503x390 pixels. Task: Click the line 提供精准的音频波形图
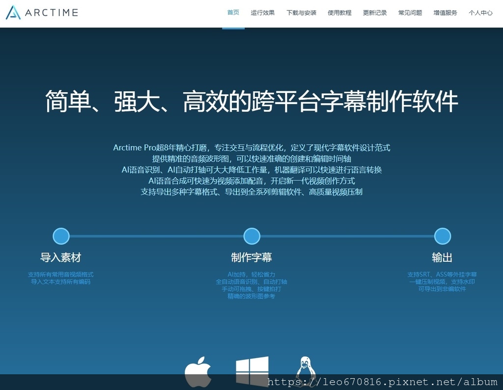(251, 159)
